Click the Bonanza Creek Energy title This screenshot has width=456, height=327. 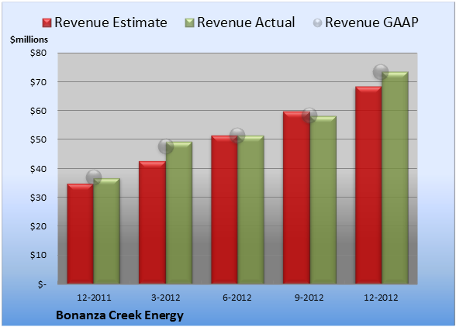(x=119, y=315)
